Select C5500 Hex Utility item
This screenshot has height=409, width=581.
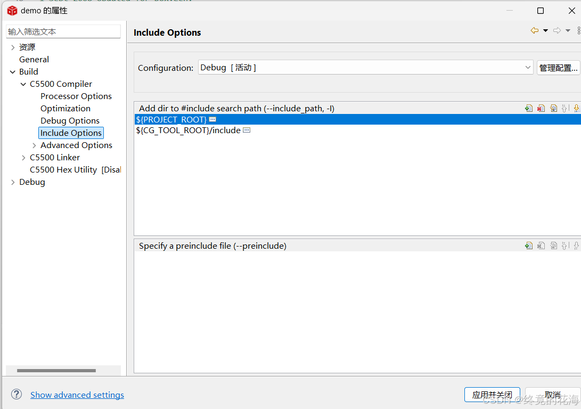click(75, 169)
